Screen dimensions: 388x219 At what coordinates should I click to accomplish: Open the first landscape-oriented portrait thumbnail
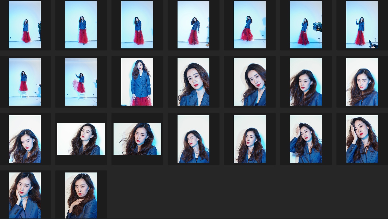click(81, 139)
